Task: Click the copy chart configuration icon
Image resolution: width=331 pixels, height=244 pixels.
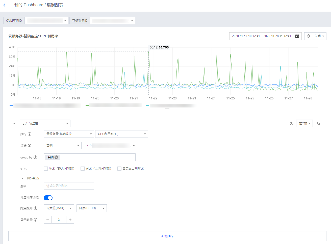Action: (x=318, y=123)
